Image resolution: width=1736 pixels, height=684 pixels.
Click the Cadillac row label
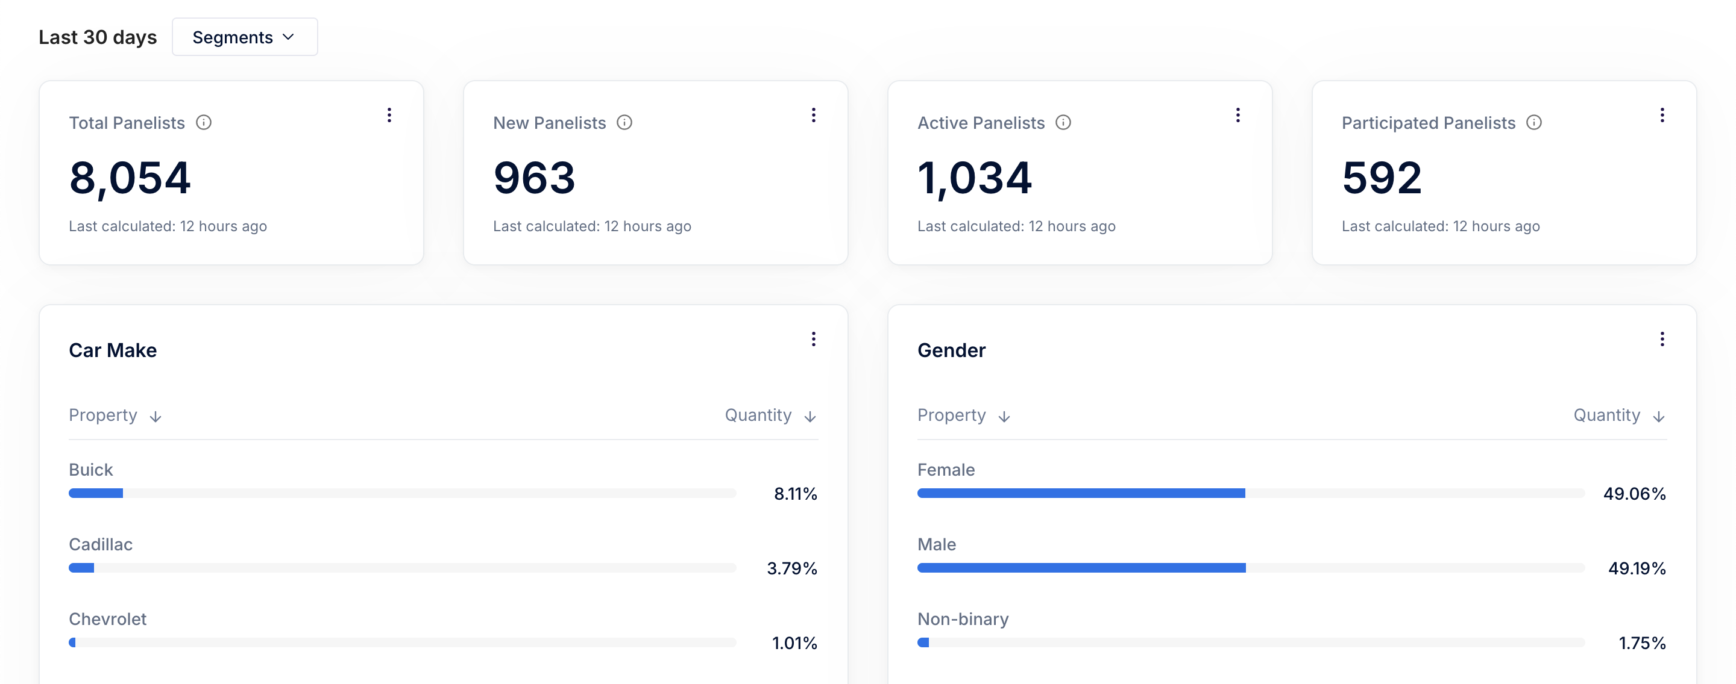101,545
